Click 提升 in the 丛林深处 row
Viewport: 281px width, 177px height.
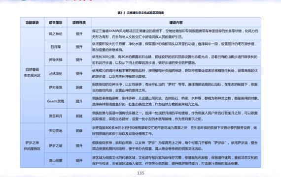[79, 73]
